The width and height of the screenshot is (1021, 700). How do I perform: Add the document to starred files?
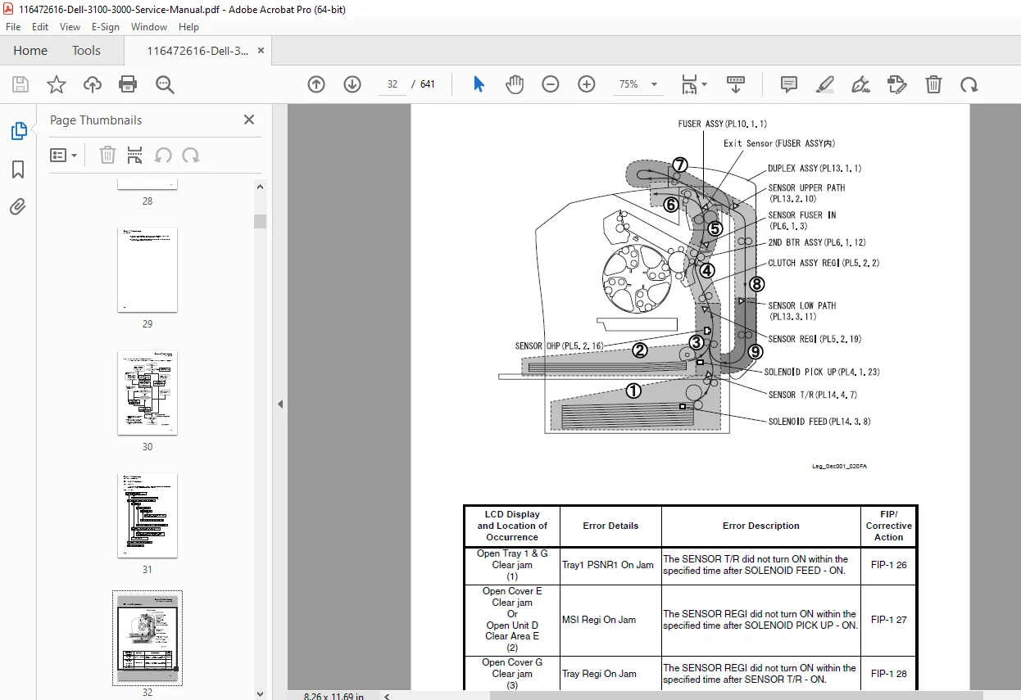click(x=57, y=84)
